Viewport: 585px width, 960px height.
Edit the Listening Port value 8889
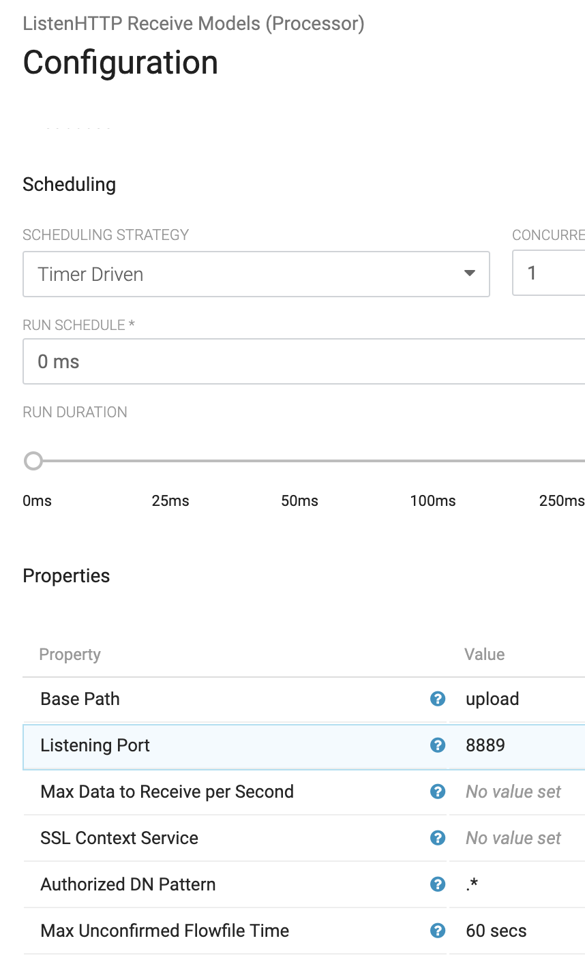[486, 745]
